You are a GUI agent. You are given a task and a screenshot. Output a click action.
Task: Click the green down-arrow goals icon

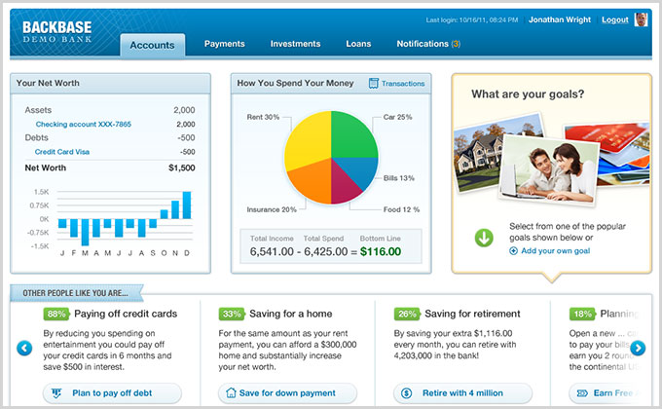[x=484, y=238]
